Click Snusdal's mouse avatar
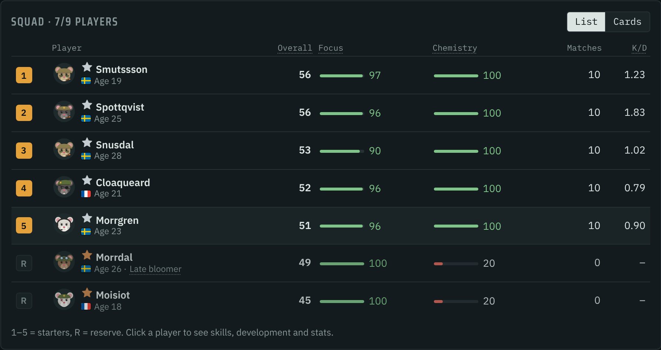The height and width of the screenshot is (350, 661). 64,149
